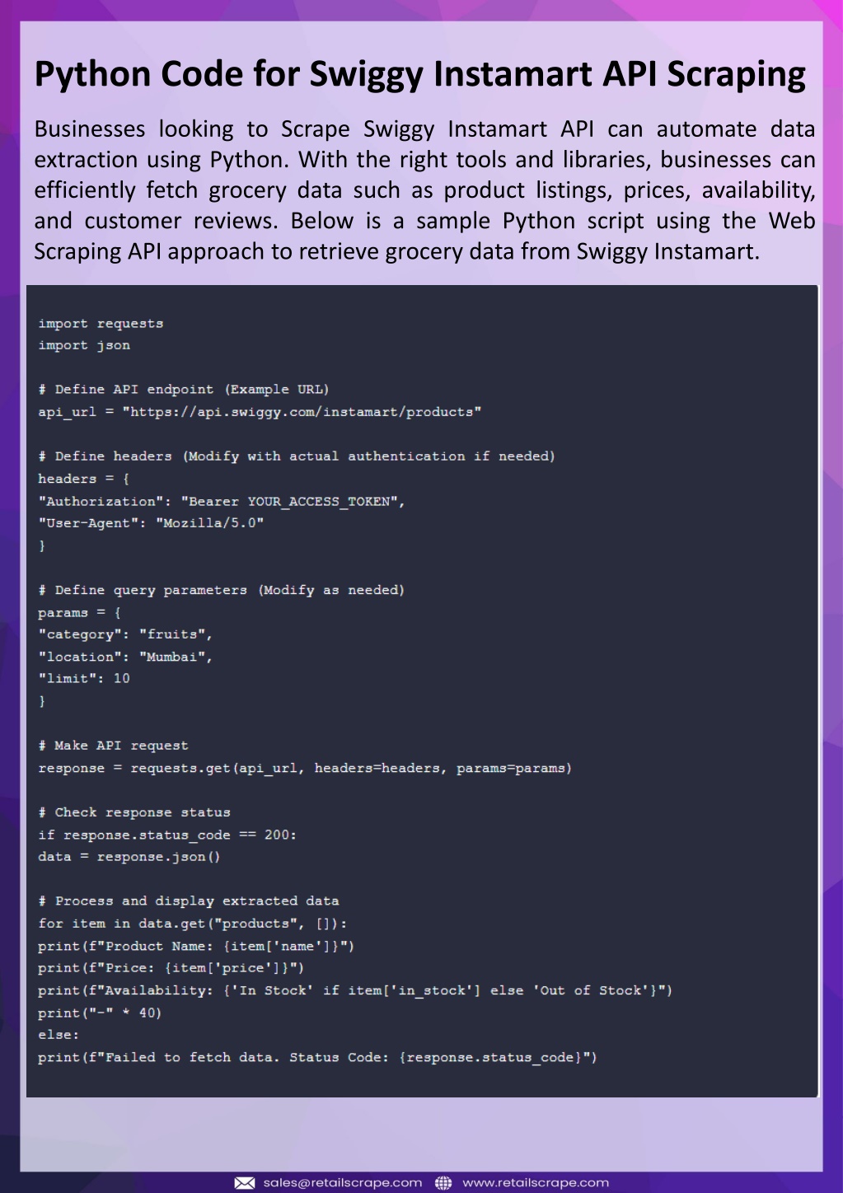Click the introductory paragraph about Swiggy Instamart
Screen dimensions: 843x1193
tap(424, 189)
